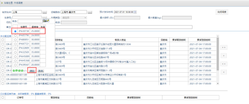Check the box for order OR-0000001701189
Image resolution: width=249 pixels, height=104 pixels.
[3, 79]
